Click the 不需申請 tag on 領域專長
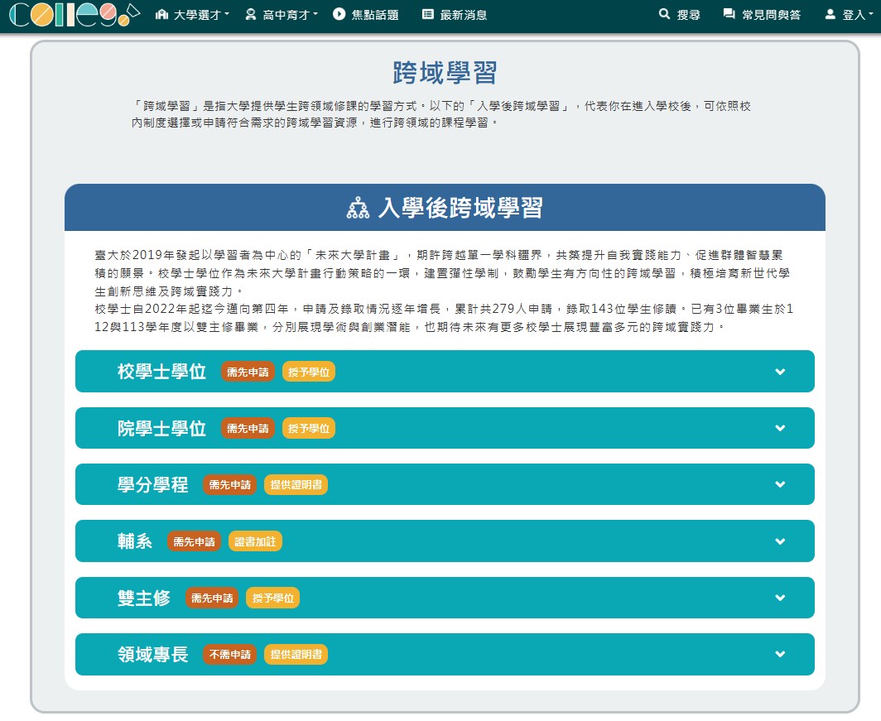 coord(229,654)
